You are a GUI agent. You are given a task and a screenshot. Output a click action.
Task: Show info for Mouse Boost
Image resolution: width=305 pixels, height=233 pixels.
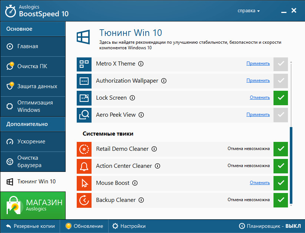tap(135, 183)
